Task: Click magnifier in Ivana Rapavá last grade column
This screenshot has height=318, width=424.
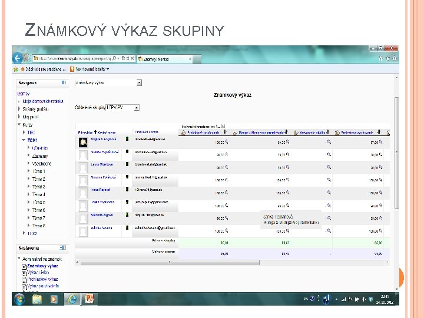Action: click(380, 193)
